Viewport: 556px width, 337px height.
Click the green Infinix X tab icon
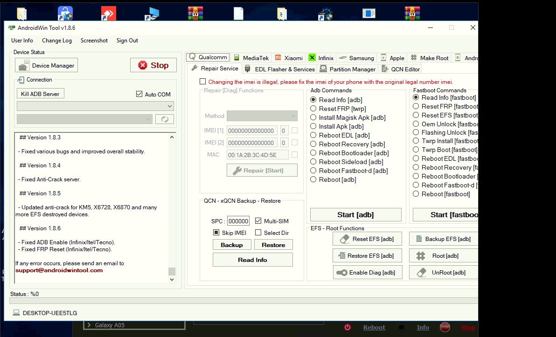click(312, 58)
